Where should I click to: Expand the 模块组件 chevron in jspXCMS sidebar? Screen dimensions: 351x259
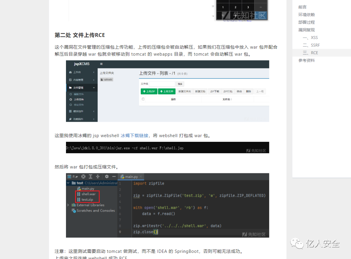click(94, 111)
